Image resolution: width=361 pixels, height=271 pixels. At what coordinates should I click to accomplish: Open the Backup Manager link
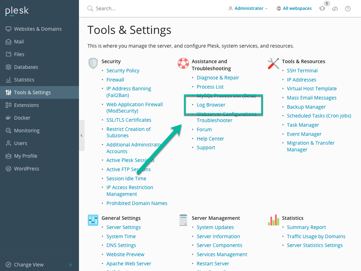pos(306,107)
